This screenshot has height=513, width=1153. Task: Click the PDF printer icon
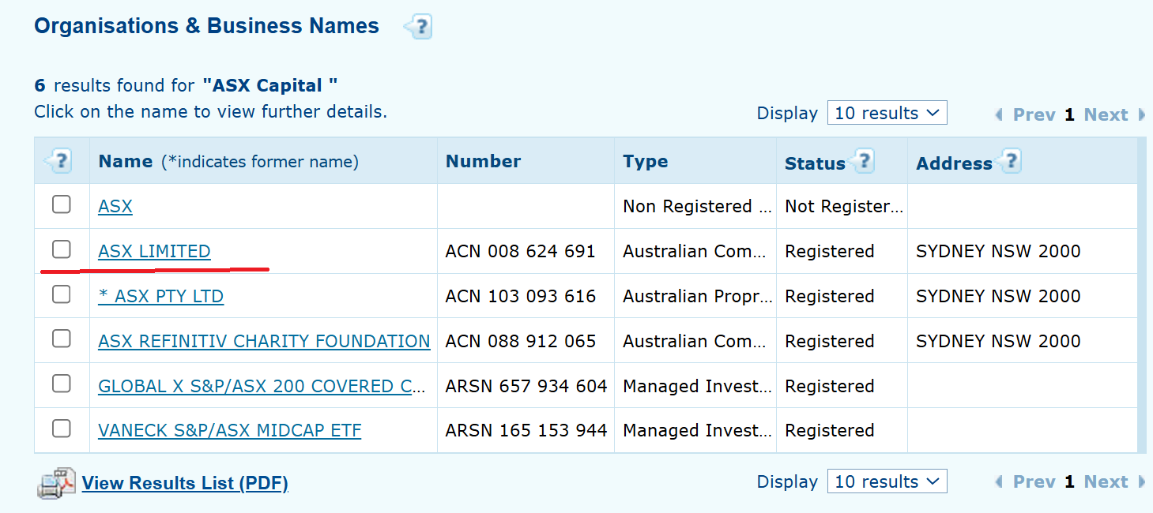pyautogui.click(x=56, y=483)
